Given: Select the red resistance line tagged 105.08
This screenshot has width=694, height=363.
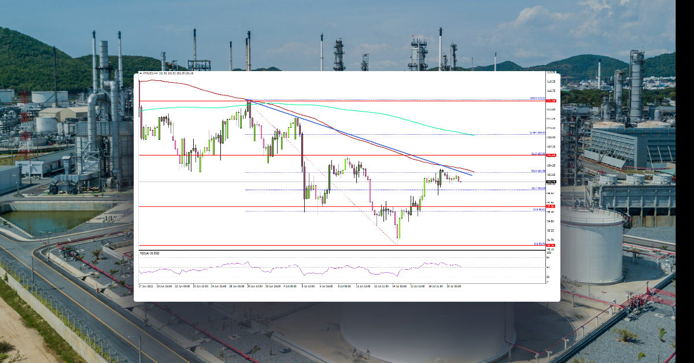Looking at the screenshot, I should coord(347,101).
